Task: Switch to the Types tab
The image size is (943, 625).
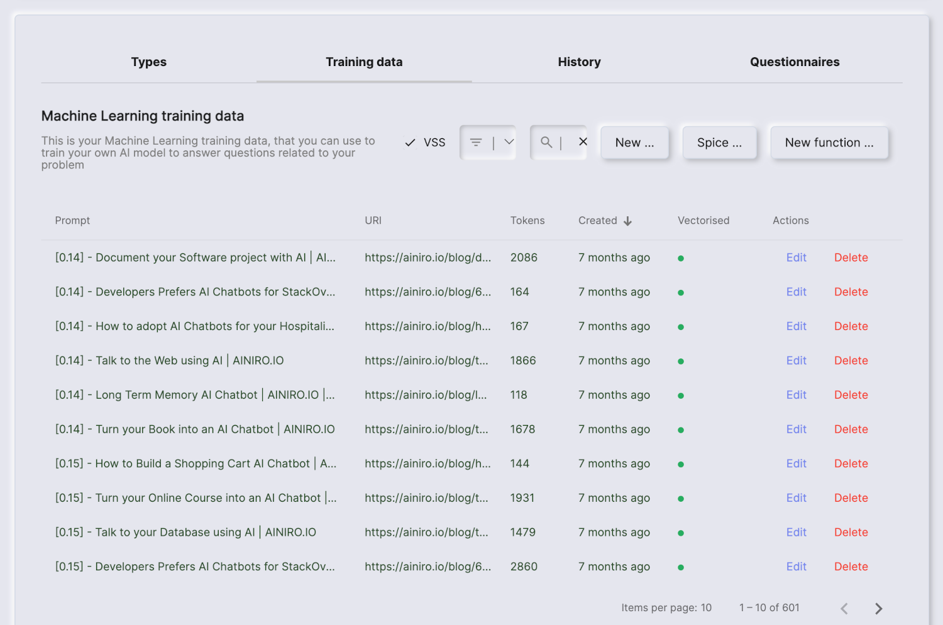Action: pos(149,62)
